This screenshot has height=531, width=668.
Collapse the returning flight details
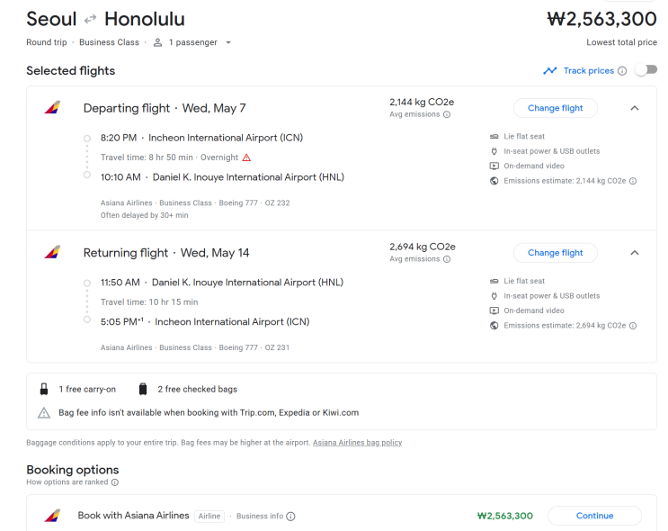pos(635,253)
